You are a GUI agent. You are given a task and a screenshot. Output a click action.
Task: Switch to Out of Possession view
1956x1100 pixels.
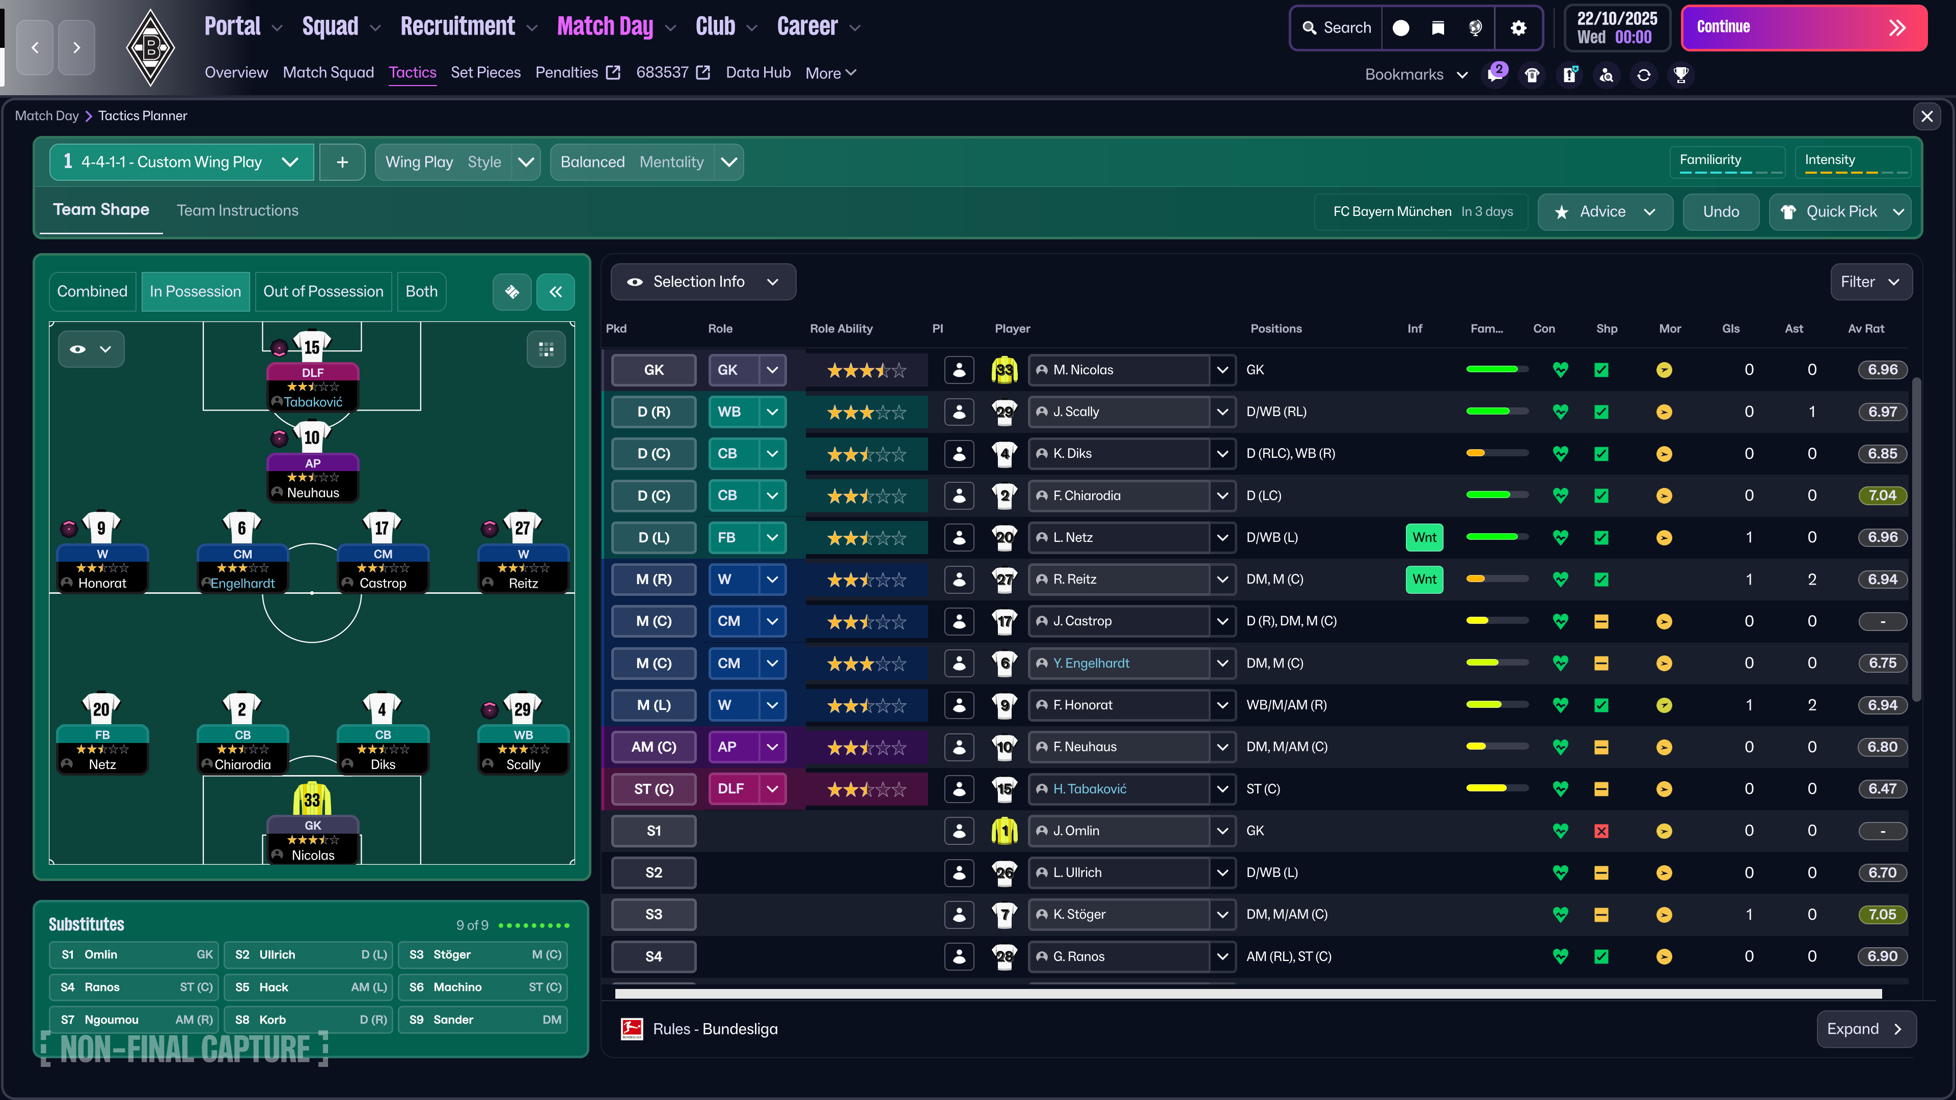(323, 291)
